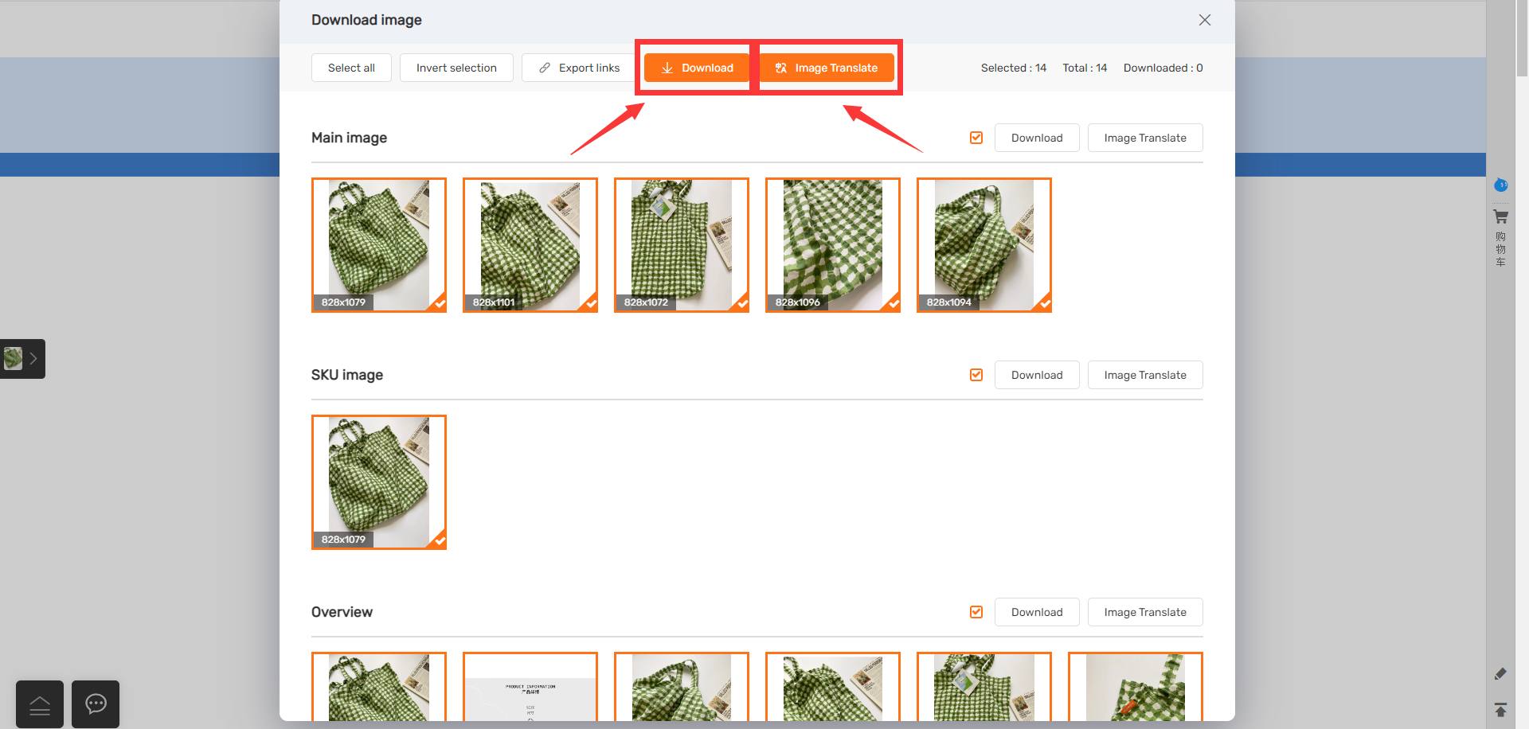Open the shopping cart icon on right sidebar

point(1500,216)
